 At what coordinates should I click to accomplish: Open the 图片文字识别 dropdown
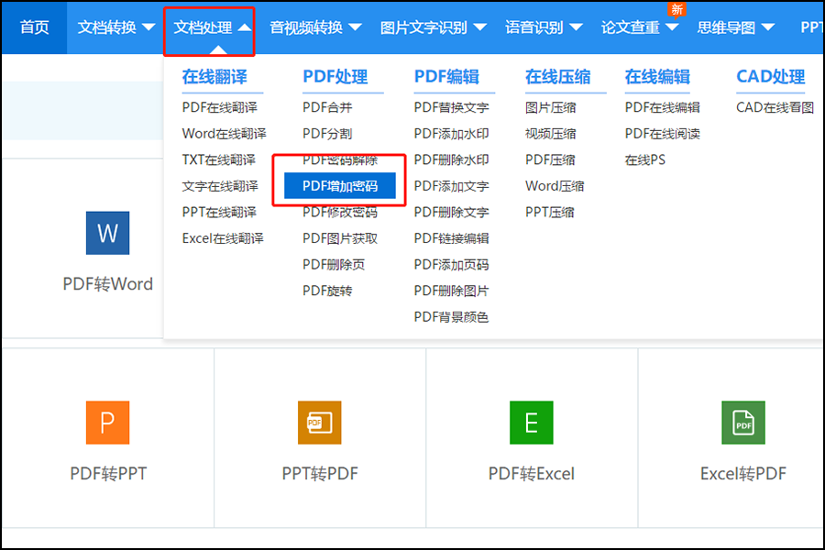[433, 27]
